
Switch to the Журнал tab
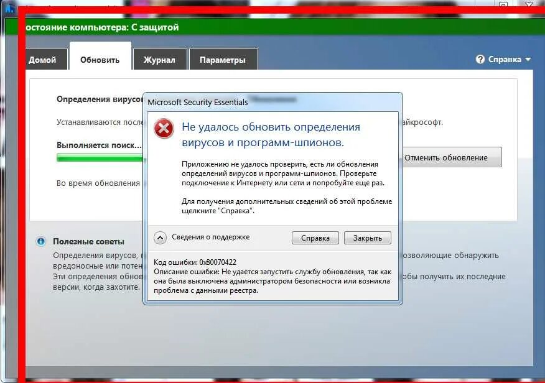160,60
